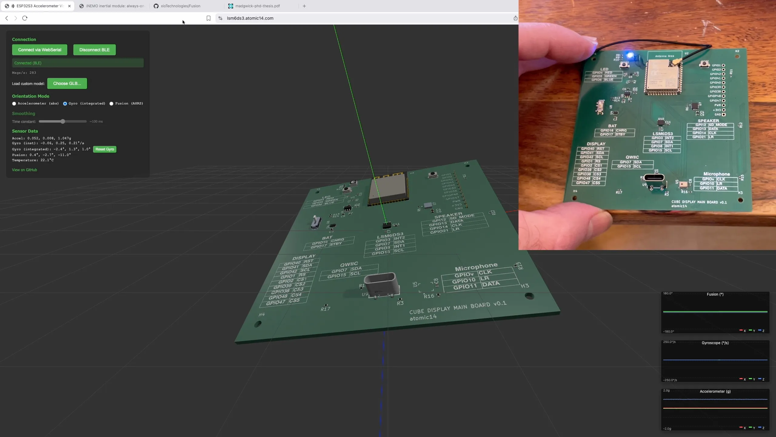Toggle X axis in Gyroscope chart legend
The image size is (776, 437).
coord(742,379)
